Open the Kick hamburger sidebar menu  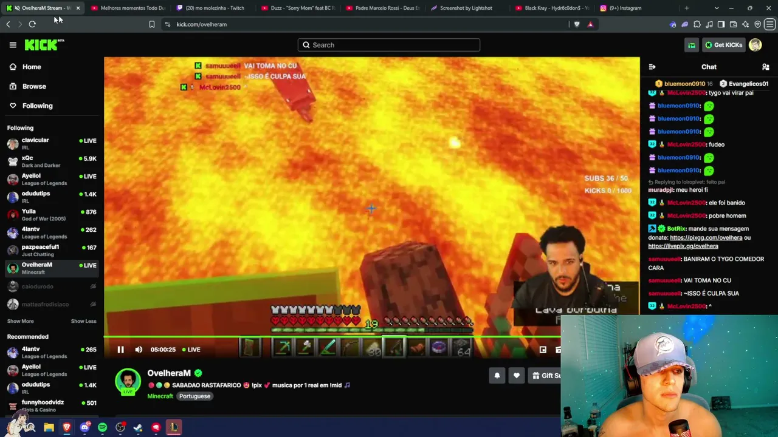tap(13, 45)
